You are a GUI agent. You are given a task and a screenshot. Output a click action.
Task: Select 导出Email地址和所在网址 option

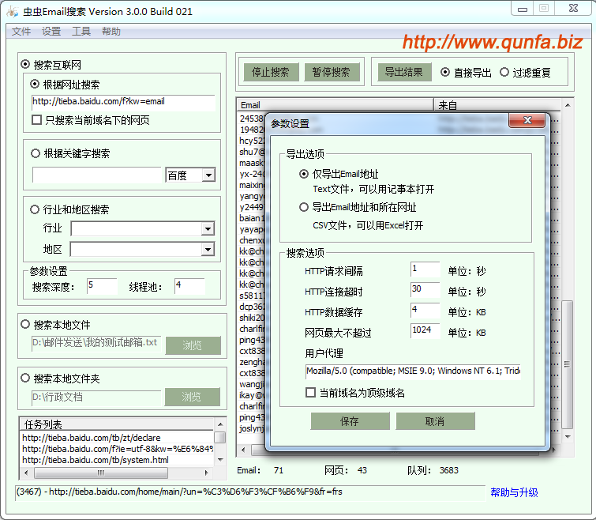click(305, 208)
